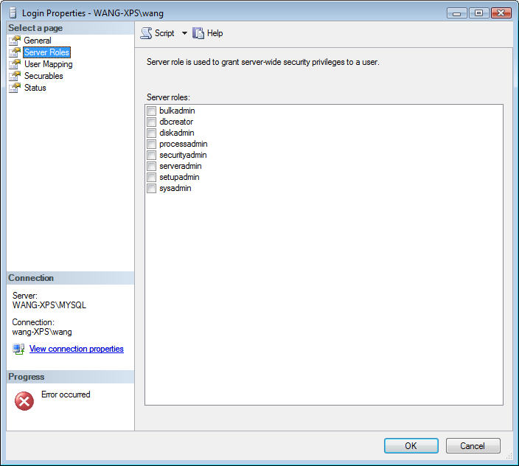Close the Login Properties window
Screen dimensions: 519x466
pyautogui.click(x=501, y=13)
